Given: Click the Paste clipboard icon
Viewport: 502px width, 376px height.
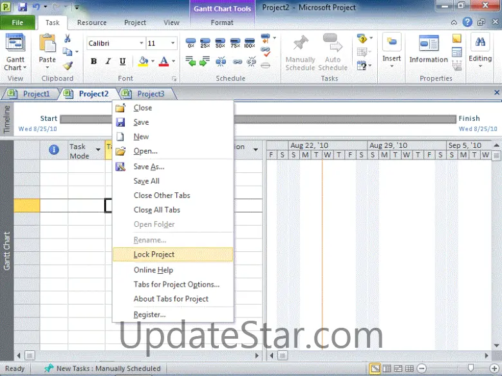Looking at the screenshot, I should [x=48, y=43].
